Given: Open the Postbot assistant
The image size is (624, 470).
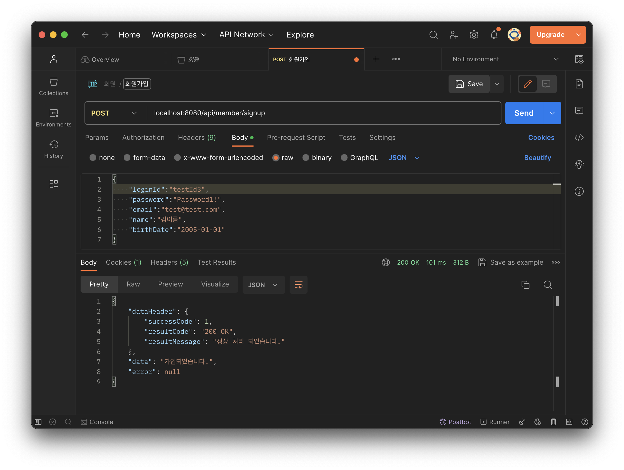Looking at the screenshot, I should [455, 422].
